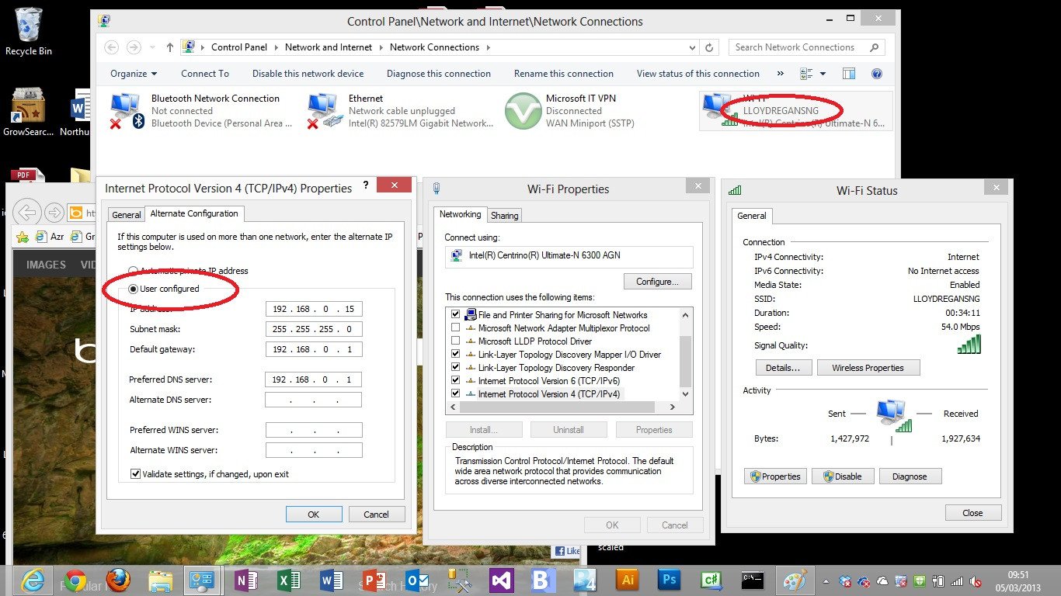Click the Configure... button

click(658, 282)
